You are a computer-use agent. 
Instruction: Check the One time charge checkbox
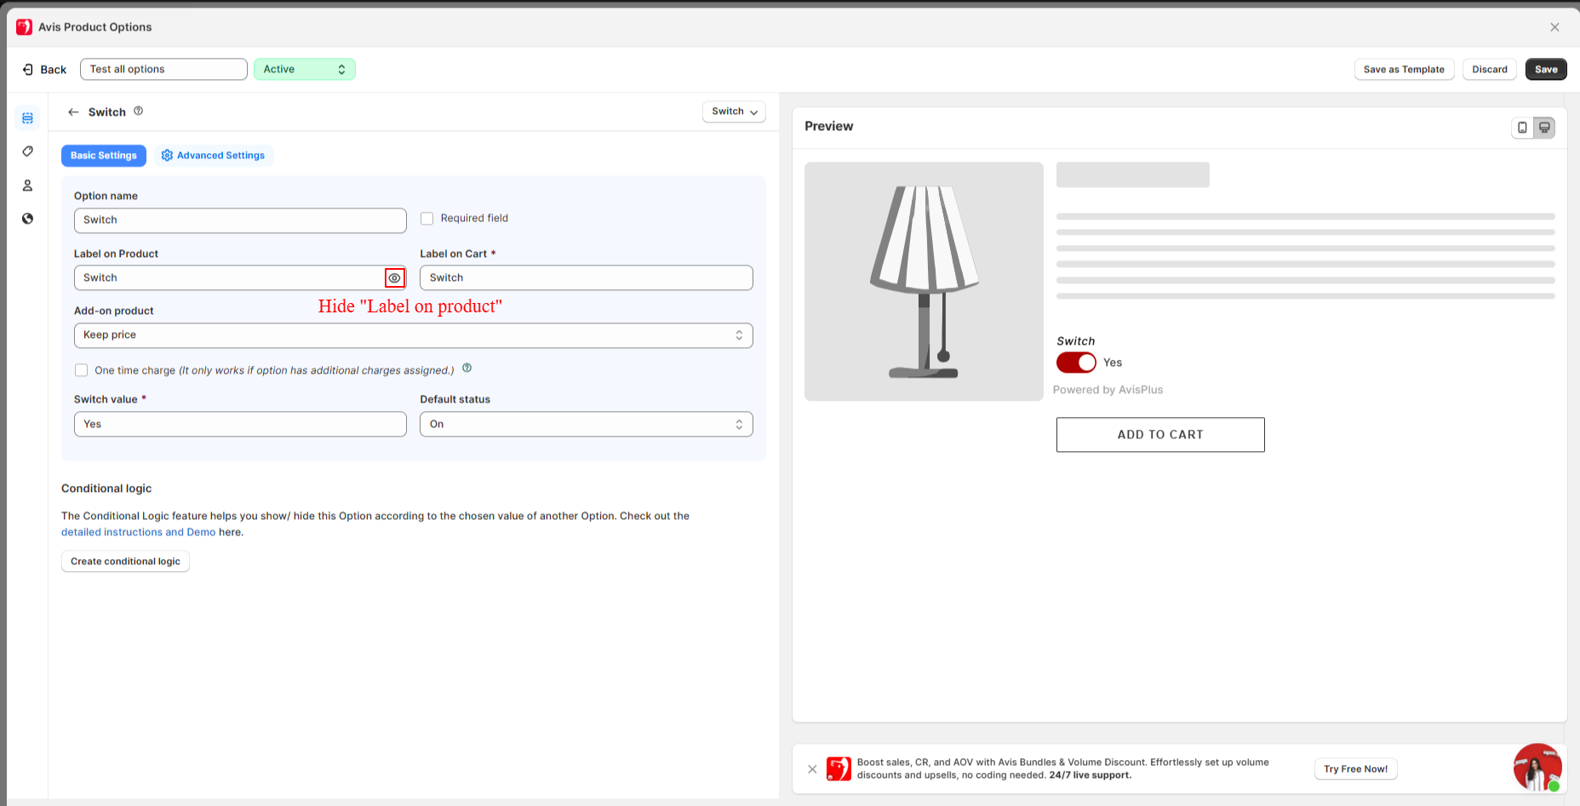point(82,370)
